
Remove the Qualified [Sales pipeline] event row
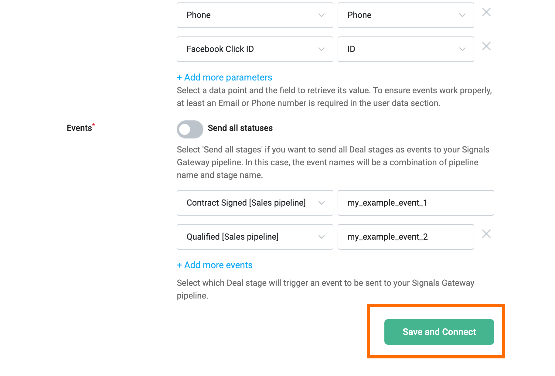486,234
